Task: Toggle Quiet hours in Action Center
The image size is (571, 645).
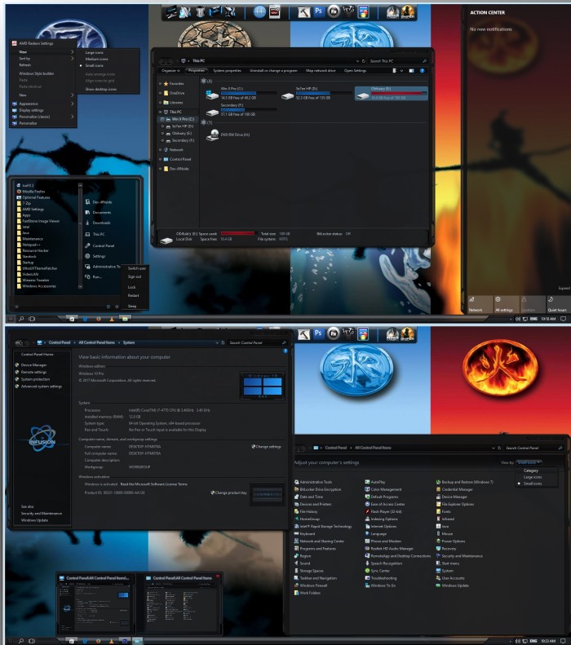Action: (x=557, y=304)
